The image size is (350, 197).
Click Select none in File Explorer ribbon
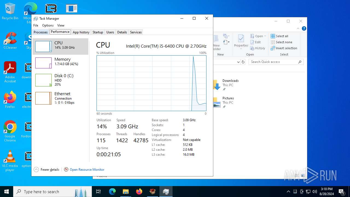pyautogui.click(x=281, y=42)
